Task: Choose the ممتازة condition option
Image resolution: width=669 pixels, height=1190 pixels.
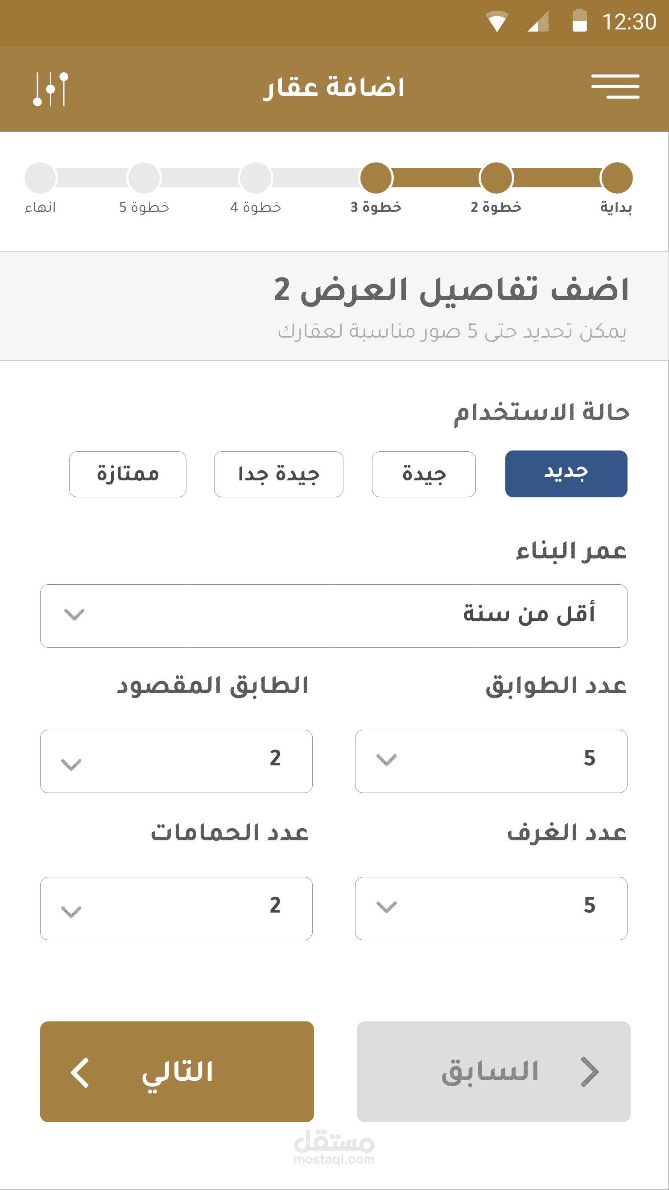Action: coord(128,475)
